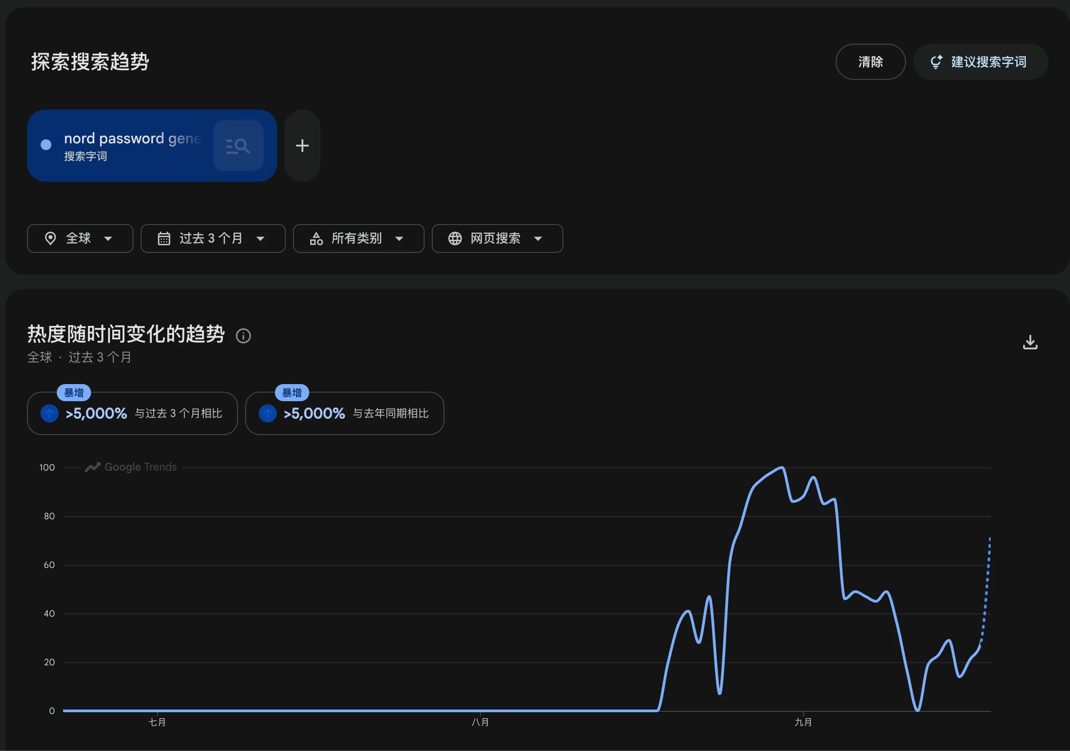Click the up arrow icon in the 与过去 3 个月相比 chip

pyautogui.click(x=50, y=413)
